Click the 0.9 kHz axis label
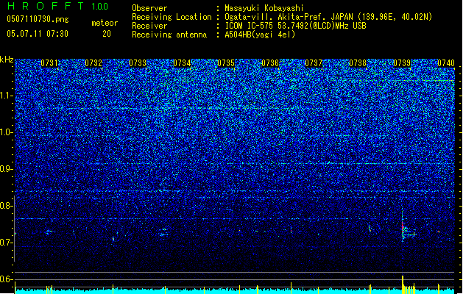 pos(7,169)
